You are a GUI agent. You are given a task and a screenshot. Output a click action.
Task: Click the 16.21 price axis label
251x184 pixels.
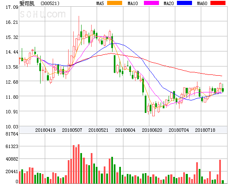coord(12,22)
